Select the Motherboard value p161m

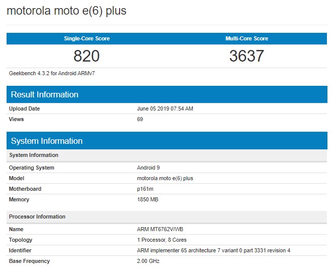pos(145,189)
